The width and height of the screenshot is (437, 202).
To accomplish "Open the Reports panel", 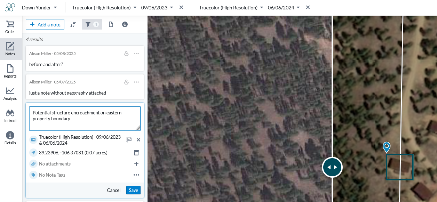I will point(10,71).
